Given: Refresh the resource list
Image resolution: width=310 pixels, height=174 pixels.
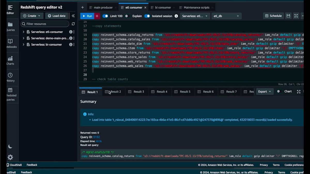Looking at the screenshot, I should [73, 24].
